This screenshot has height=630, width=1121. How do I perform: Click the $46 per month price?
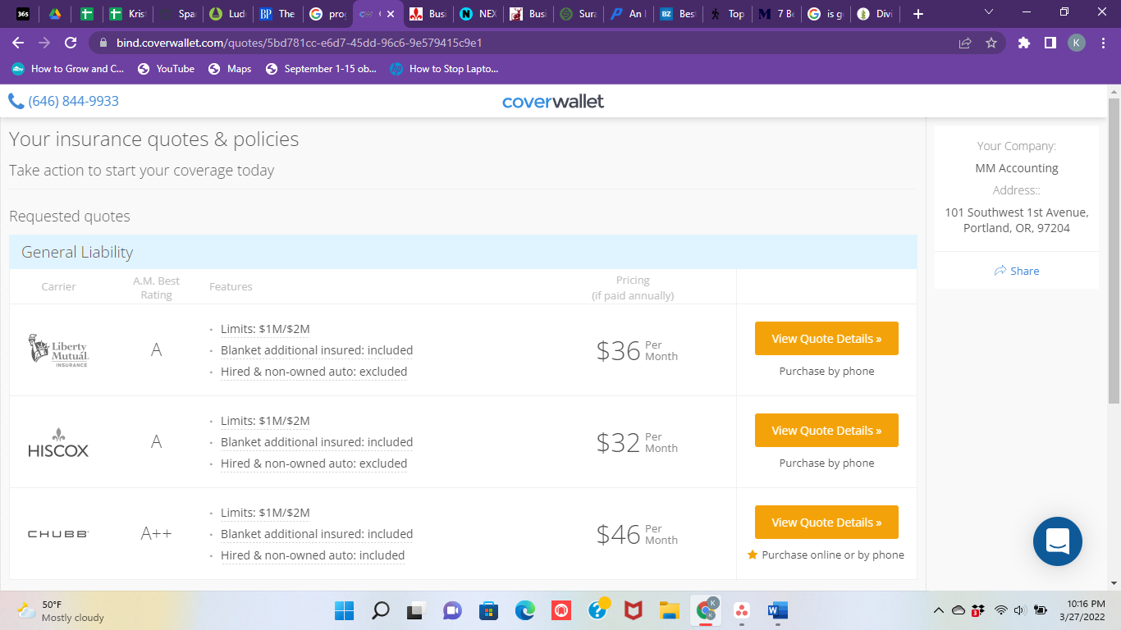coord(637,534)
